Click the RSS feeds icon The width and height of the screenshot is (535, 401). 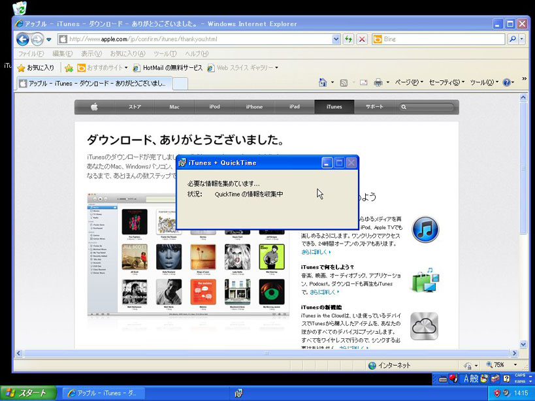coord(344,82)
